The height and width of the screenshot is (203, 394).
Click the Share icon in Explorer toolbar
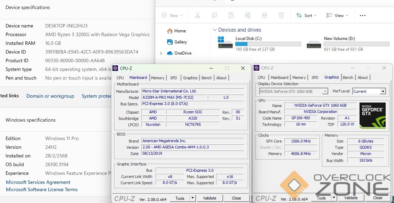tap(264, 15)
